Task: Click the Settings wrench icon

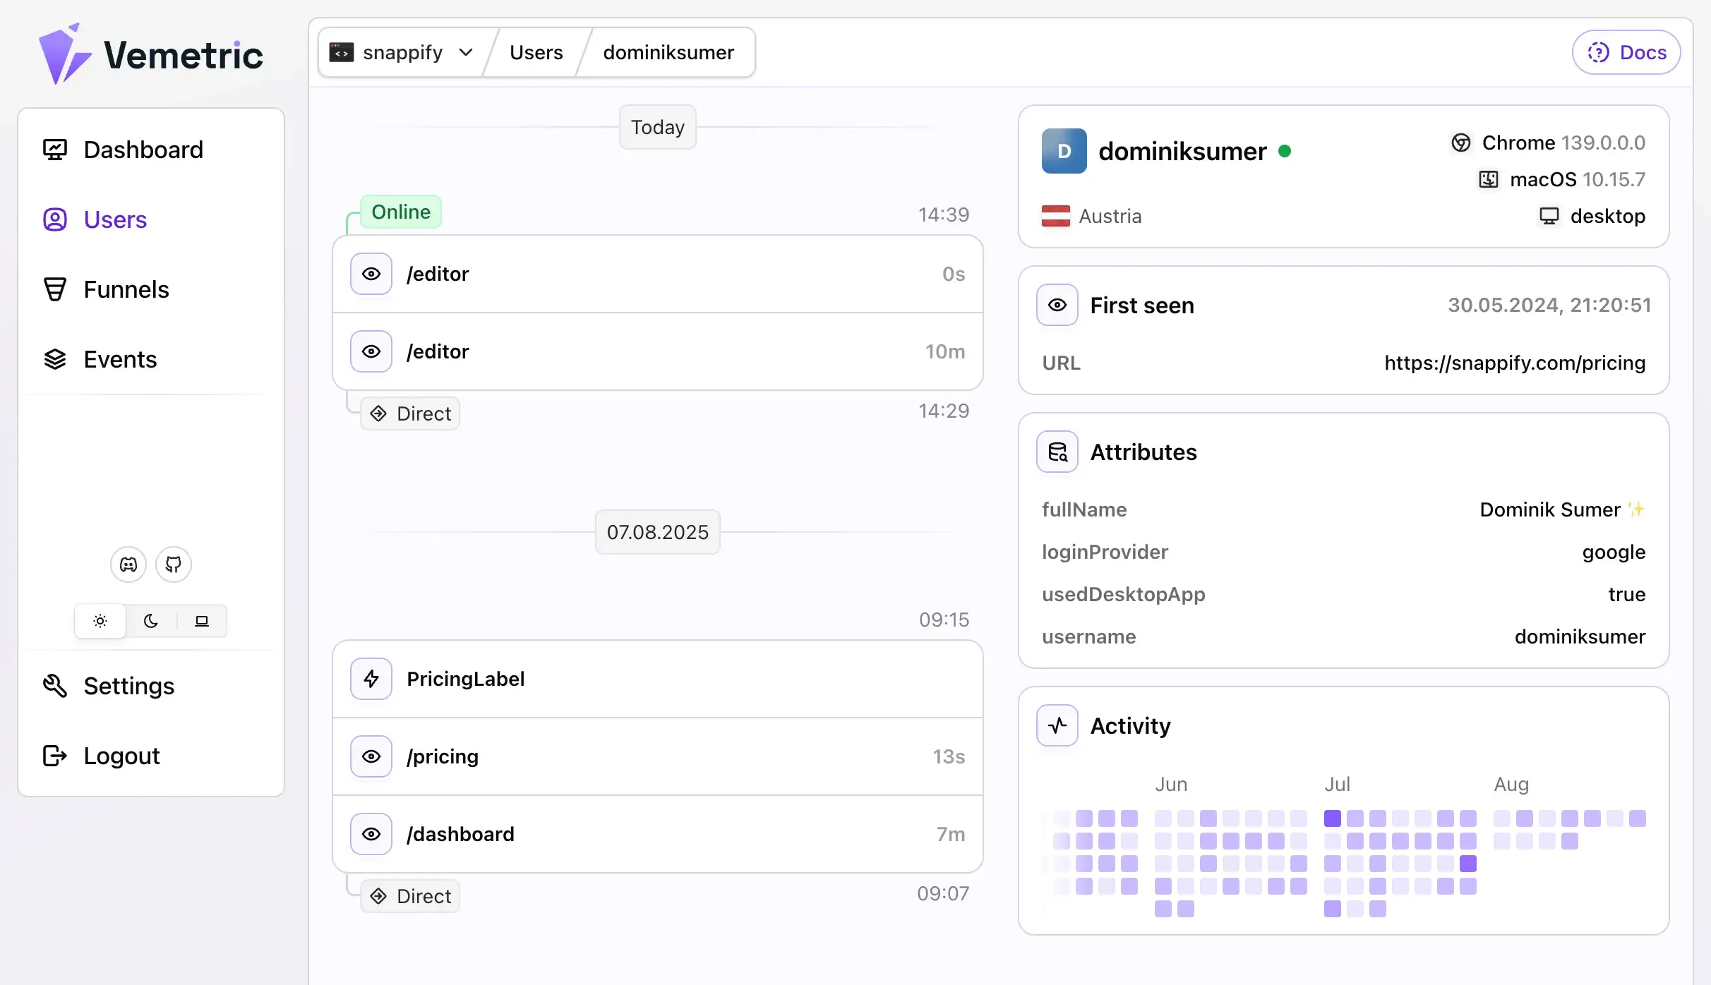Action: pyautogui.click(x=54, y=685)
